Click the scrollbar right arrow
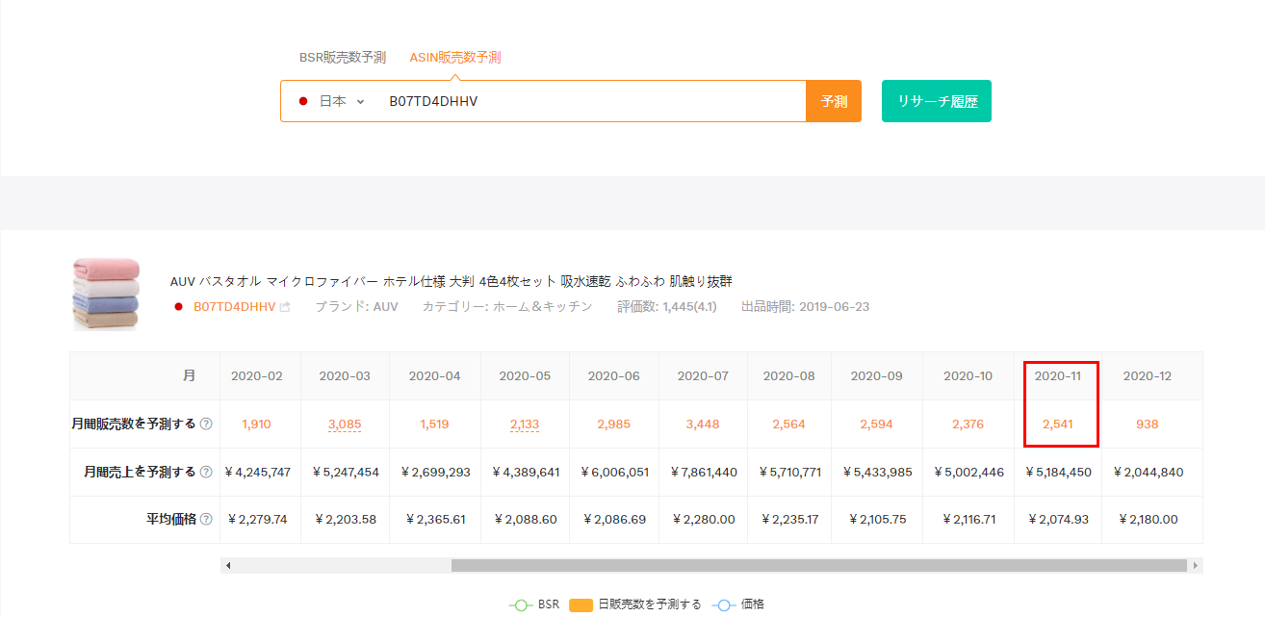This screenshot has height=617, width=1265. pos(1196,566)
